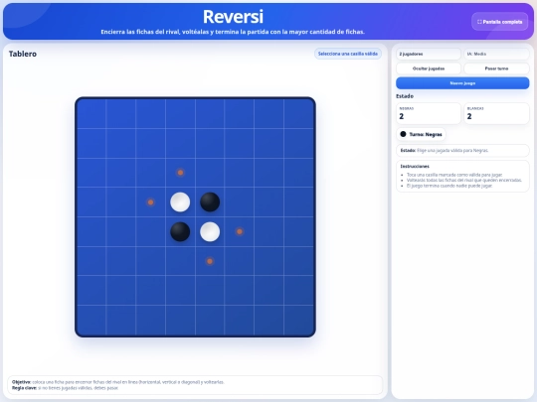Click instruction 'El juego termina cuando nadie puede jugar'

click(x=449, y=186)
